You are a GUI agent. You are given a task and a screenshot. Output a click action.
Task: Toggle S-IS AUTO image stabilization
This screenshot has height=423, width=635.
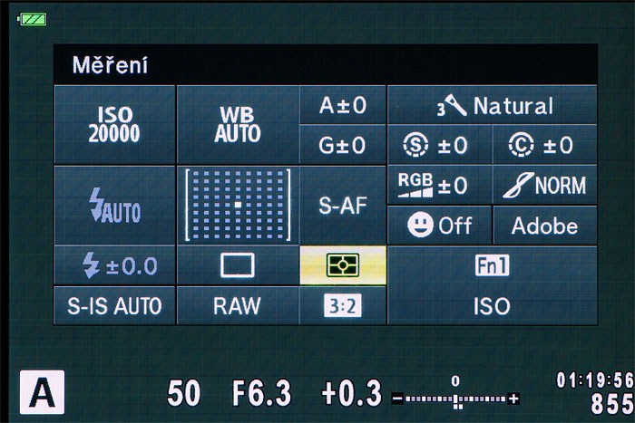114,306
